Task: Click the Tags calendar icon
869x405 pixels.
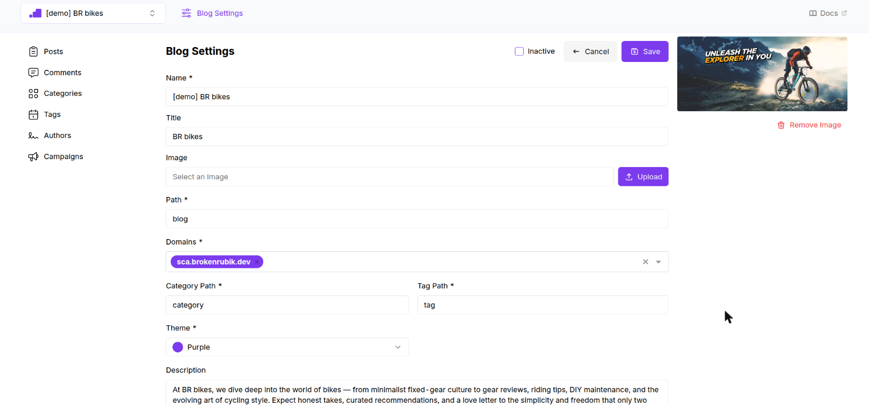Action: click(x=33, y=115)
